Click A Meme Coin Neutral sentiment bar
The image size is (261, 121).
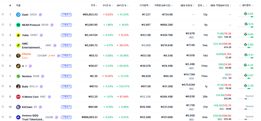tap(246, 99)
